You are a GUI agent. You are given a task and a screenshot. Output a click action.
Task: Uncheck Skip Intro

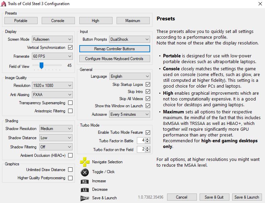click(x=148, y=92)
